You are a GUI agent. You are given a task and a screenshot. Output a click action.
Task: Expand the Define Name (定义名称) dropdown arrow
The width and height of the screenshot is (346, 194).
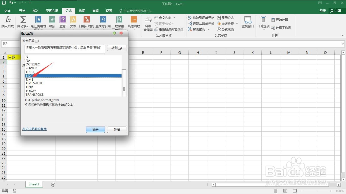click(x=174, y=18)
